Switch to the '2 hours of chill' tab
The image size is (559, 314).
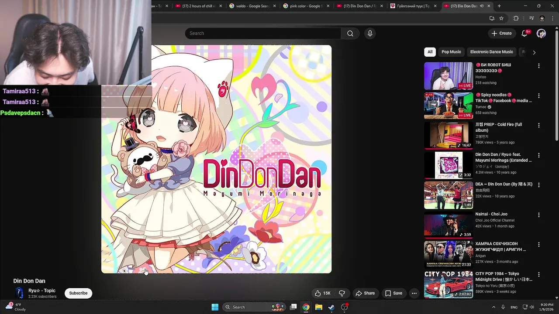click(x=199, y=6)
